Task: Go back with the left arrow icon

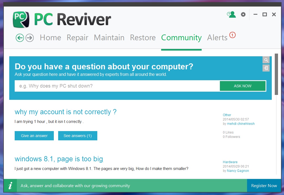Action: [20, 38]
